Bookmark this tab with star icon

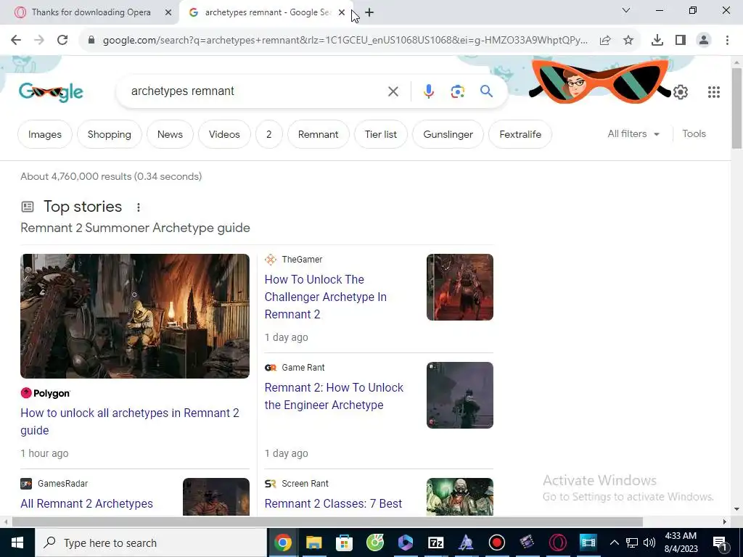coord(628,41)
